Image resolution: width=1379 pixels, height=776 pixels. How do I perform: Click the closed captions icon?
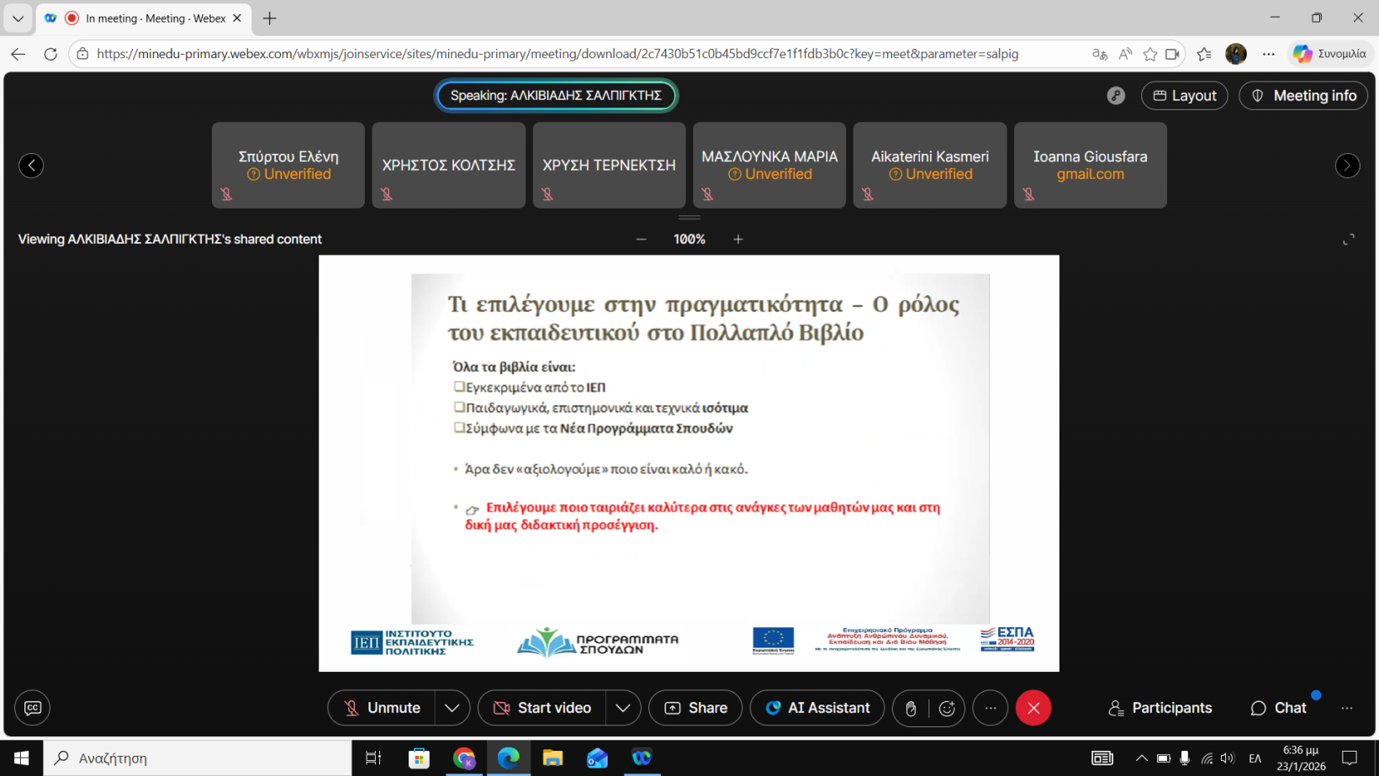[x=33, y=708]
